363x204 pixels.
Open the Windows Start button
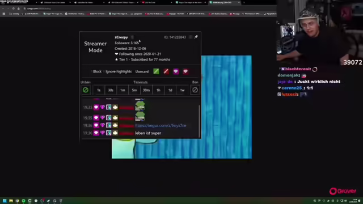pyautogui.click(x=5, y=201)
